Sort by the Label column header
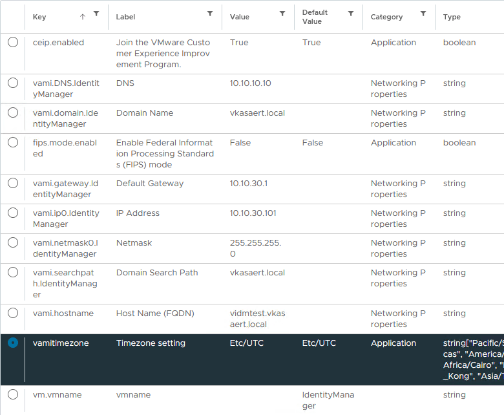The image size is (504, 415). [125, 17]
